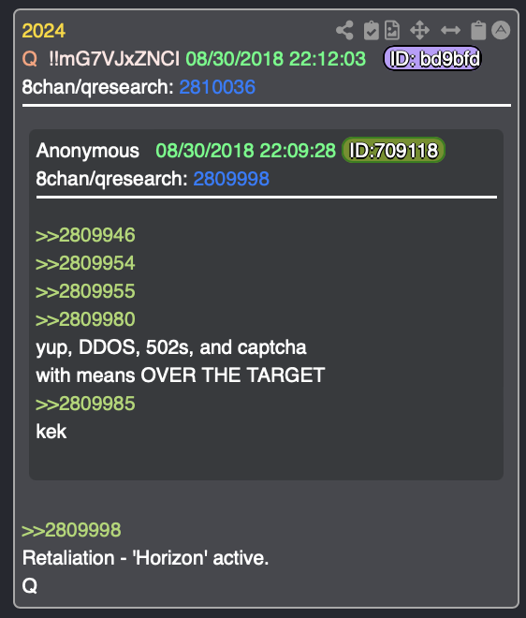The width and height of the screenshot is (526, 618).
Task: Open quoted post number 2809998 link
Action: 231,179
